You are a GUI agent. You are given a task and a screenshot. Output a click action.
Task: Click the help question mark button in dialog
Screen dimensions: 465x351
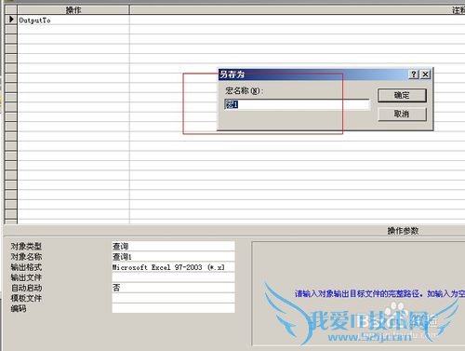coord(414,74)
